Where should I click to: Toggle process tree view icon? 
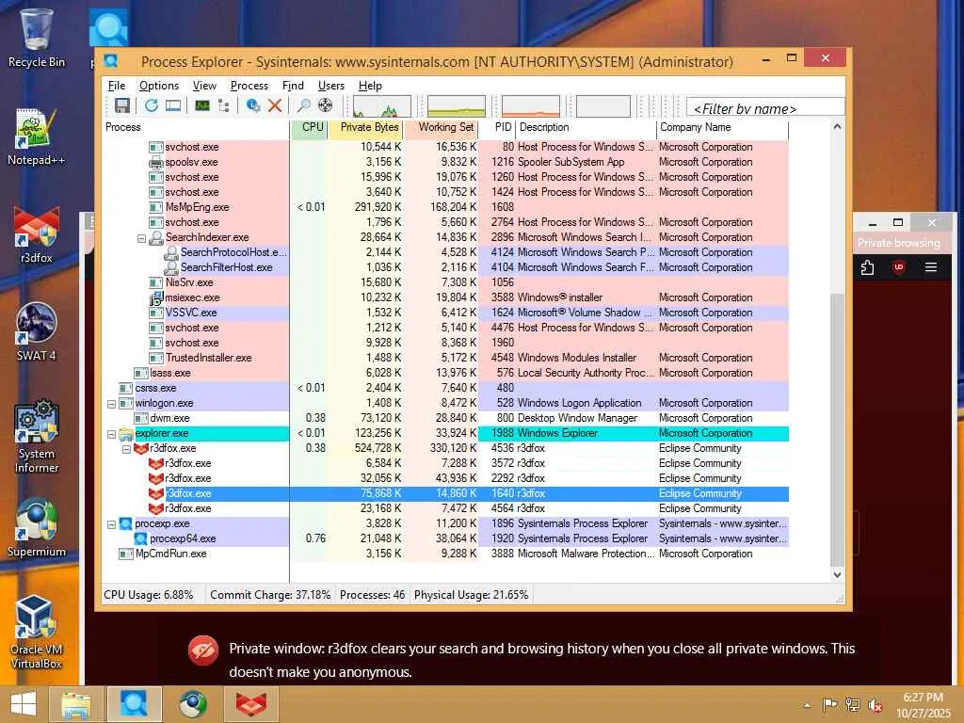[x=224, y=105]
